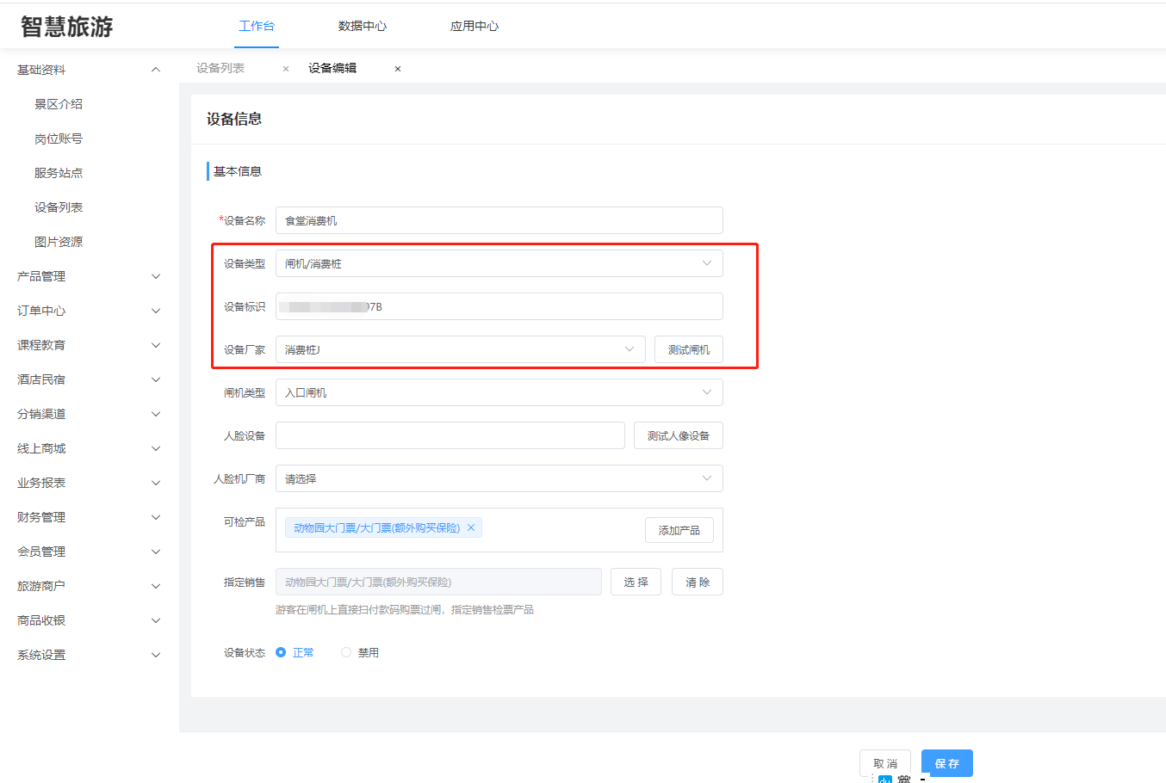Open the 设备厂家 dropdown
This screenshot has width=1166, height=783.
(x=460, y=349)
